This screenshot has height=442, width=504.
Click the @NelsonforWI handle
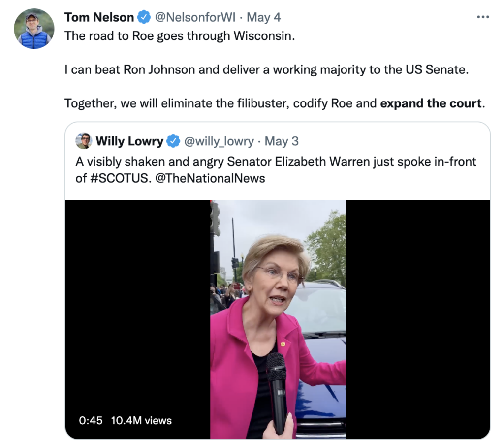click(194, 18)
